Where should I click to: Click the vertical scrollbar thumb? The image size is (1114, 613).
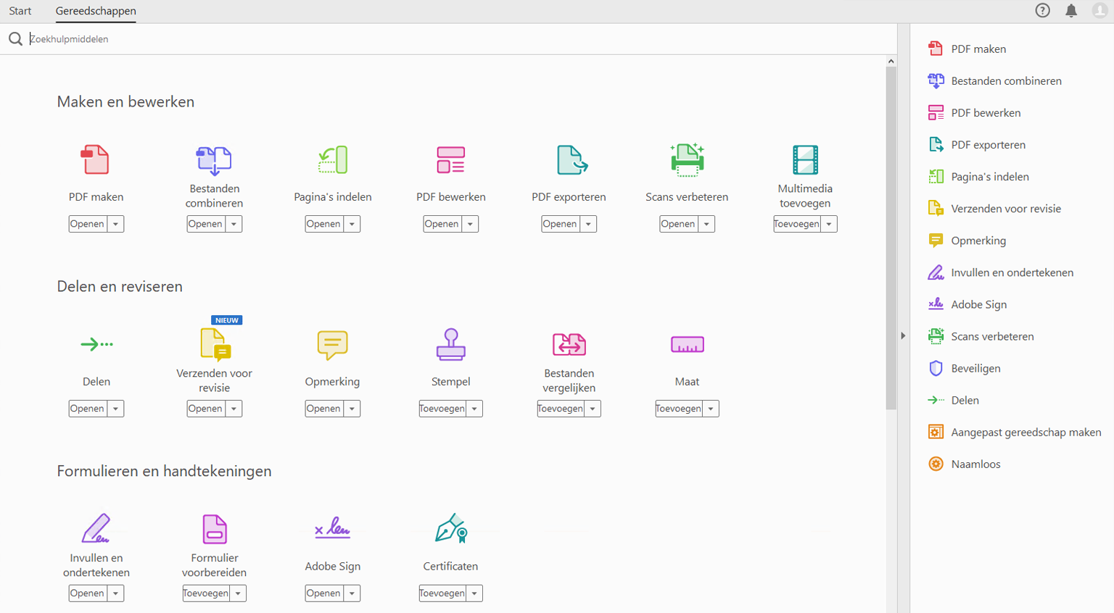891,238
